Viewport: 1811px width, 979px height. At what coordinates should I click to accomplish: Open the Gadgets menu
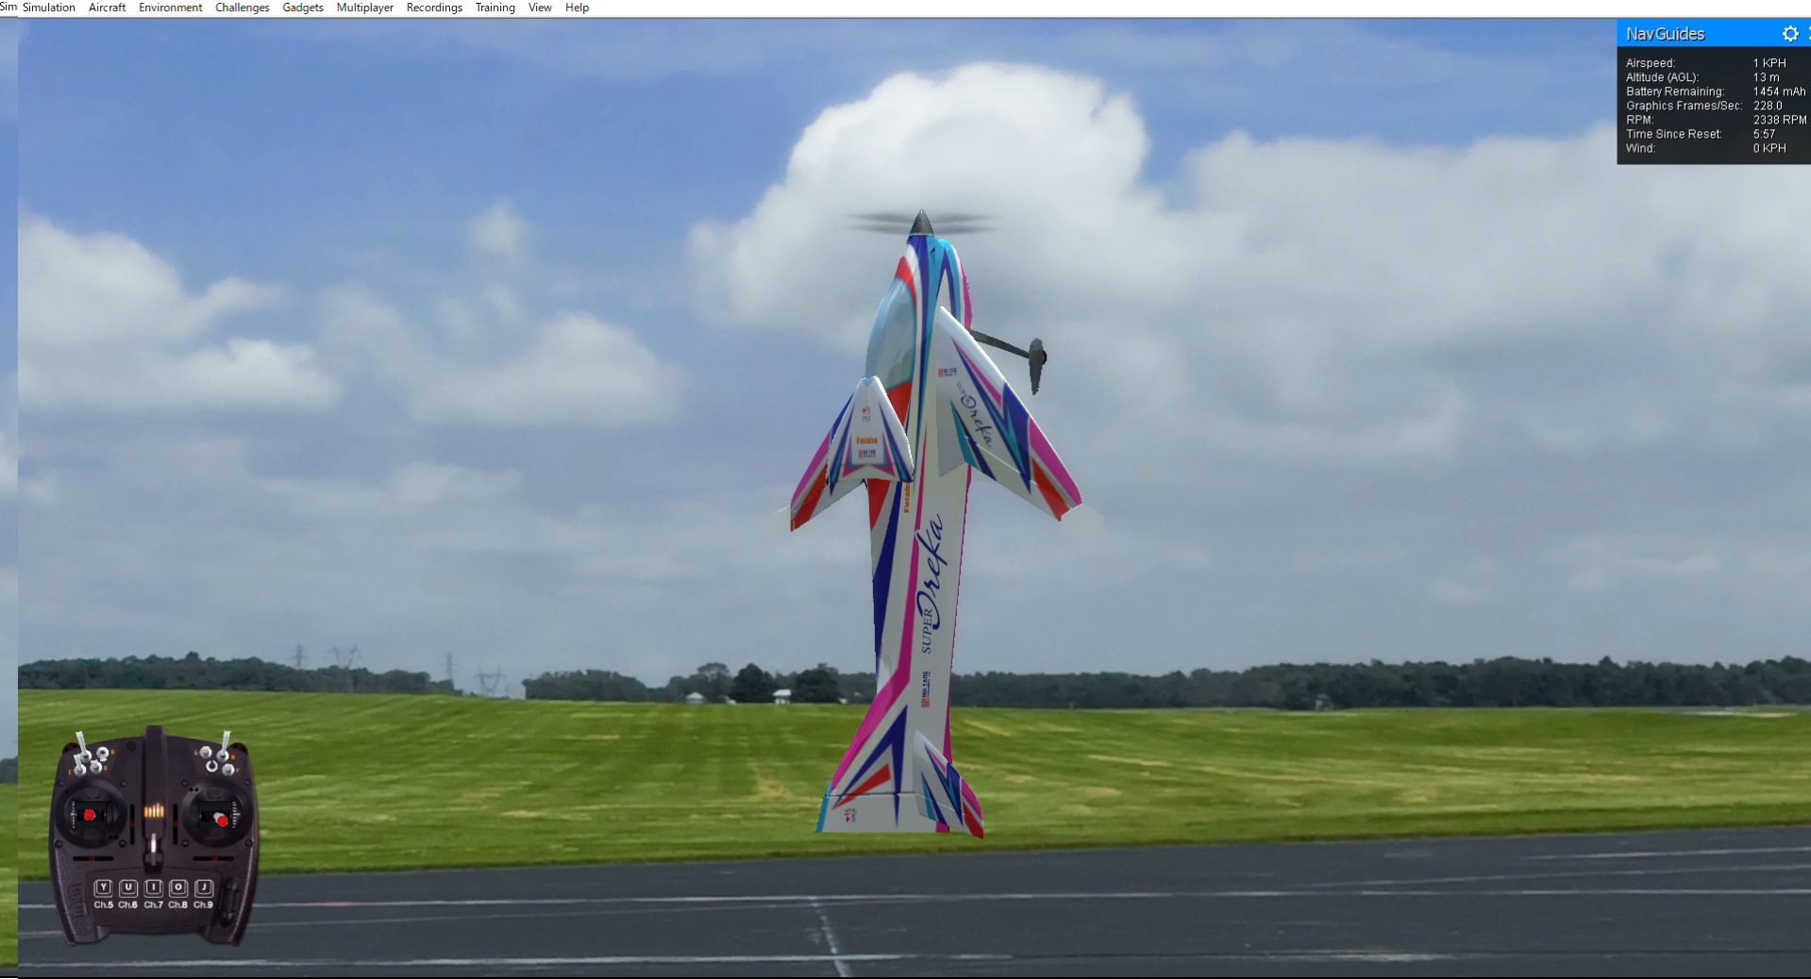(302, 8)
